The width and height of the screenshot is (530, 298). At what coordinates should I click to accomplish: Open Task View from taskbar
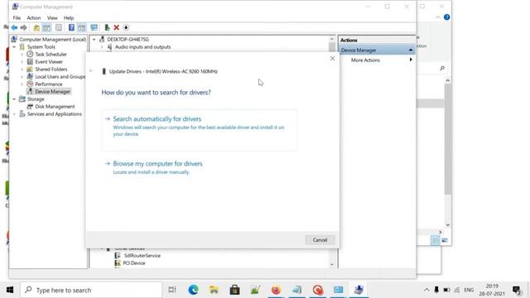[172, 290]
